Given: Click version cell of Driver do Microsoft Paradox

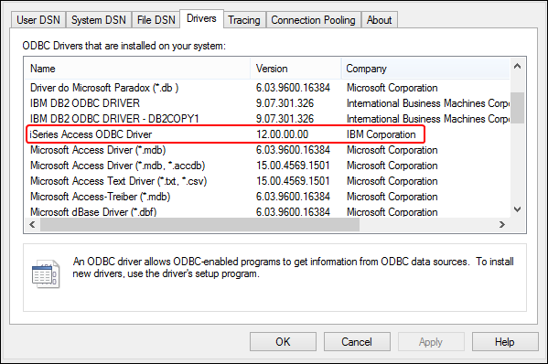Looking at the screenshot, I should (293, 88).
